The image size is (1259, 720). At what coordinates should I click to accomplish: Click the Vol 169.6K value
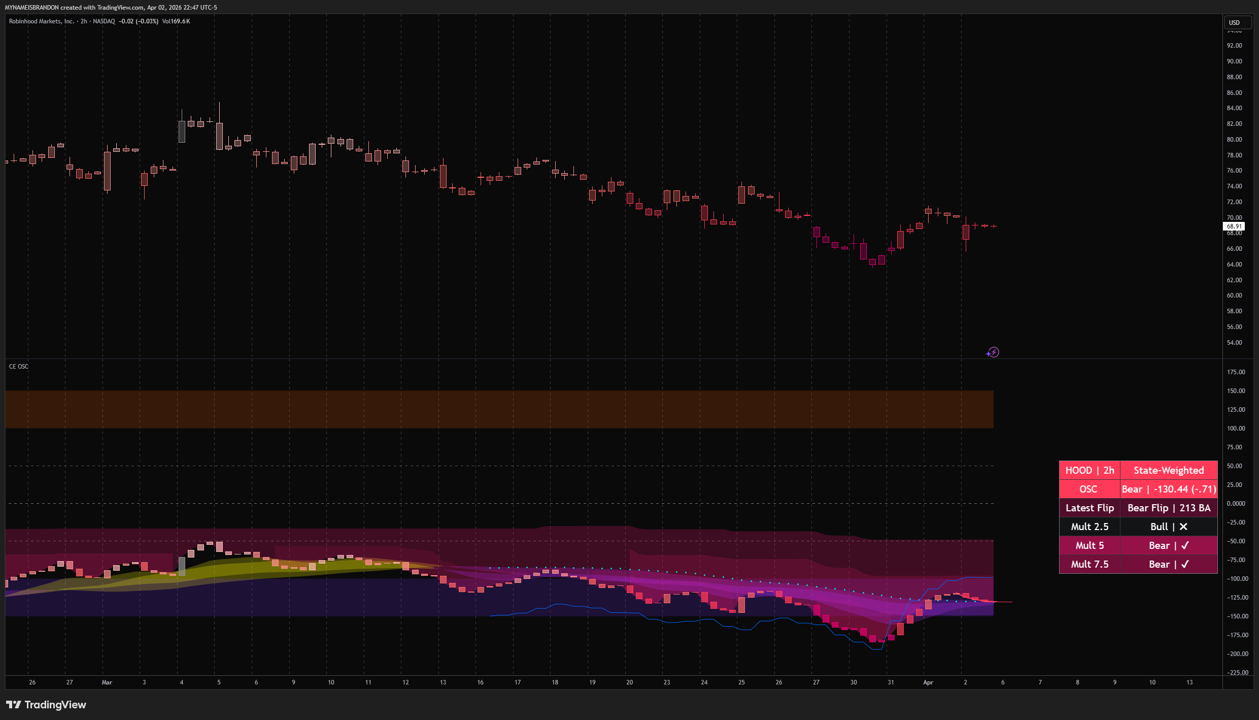176,21
